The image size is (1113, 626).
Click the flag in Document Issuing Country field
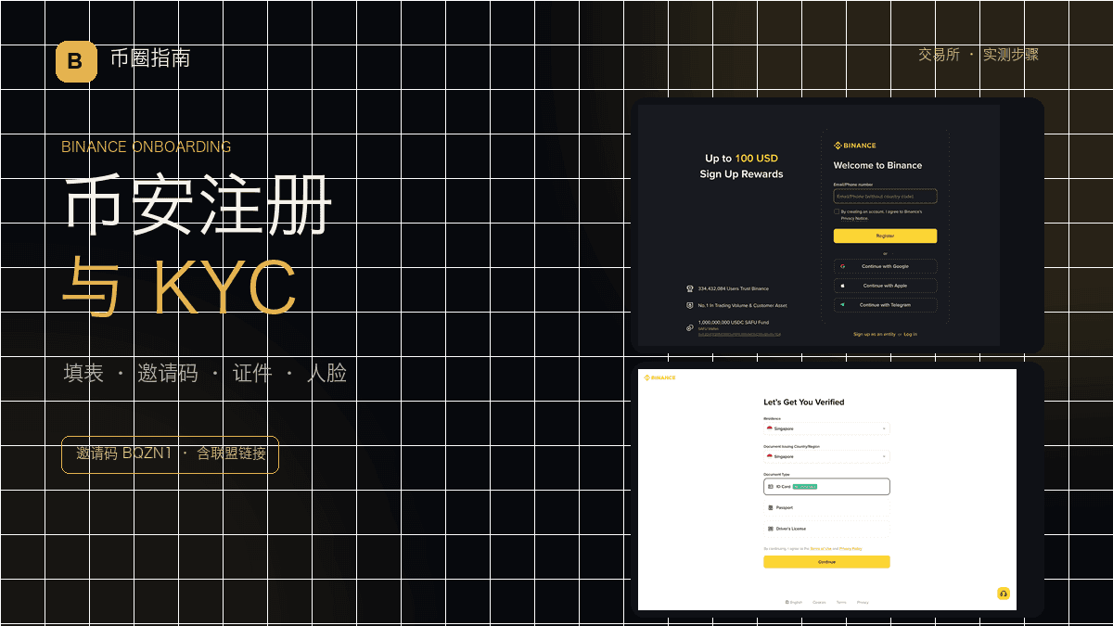[770, 456]
